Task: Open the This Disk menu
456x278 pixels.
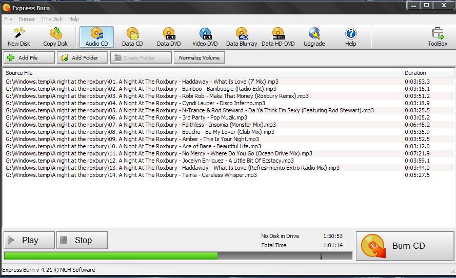Action: point(52,19)
